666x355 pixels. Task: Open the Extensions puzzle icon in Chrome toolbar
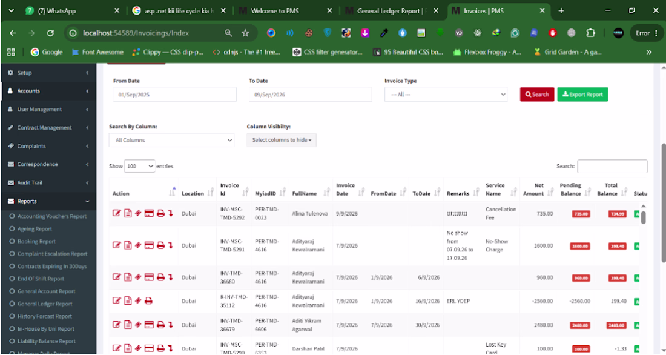click(590, 33)
